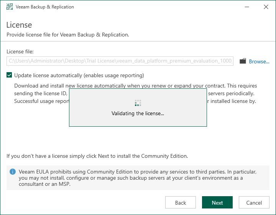Click 'Provide license file for Veeam Backup & Replication.' text

[x=68, y=35]
